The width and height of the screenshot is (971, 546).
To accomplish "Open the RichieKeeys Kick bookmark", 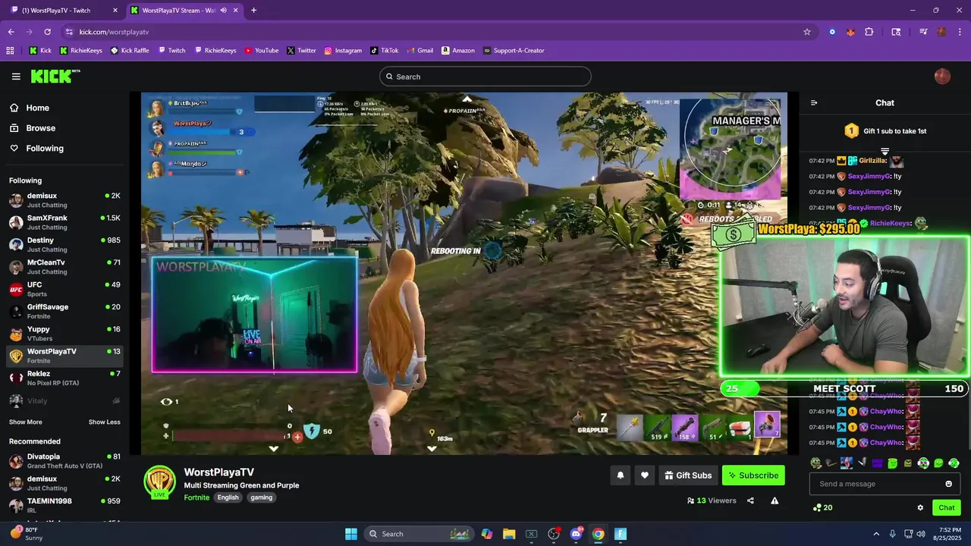I will click(x=81, y=51).
